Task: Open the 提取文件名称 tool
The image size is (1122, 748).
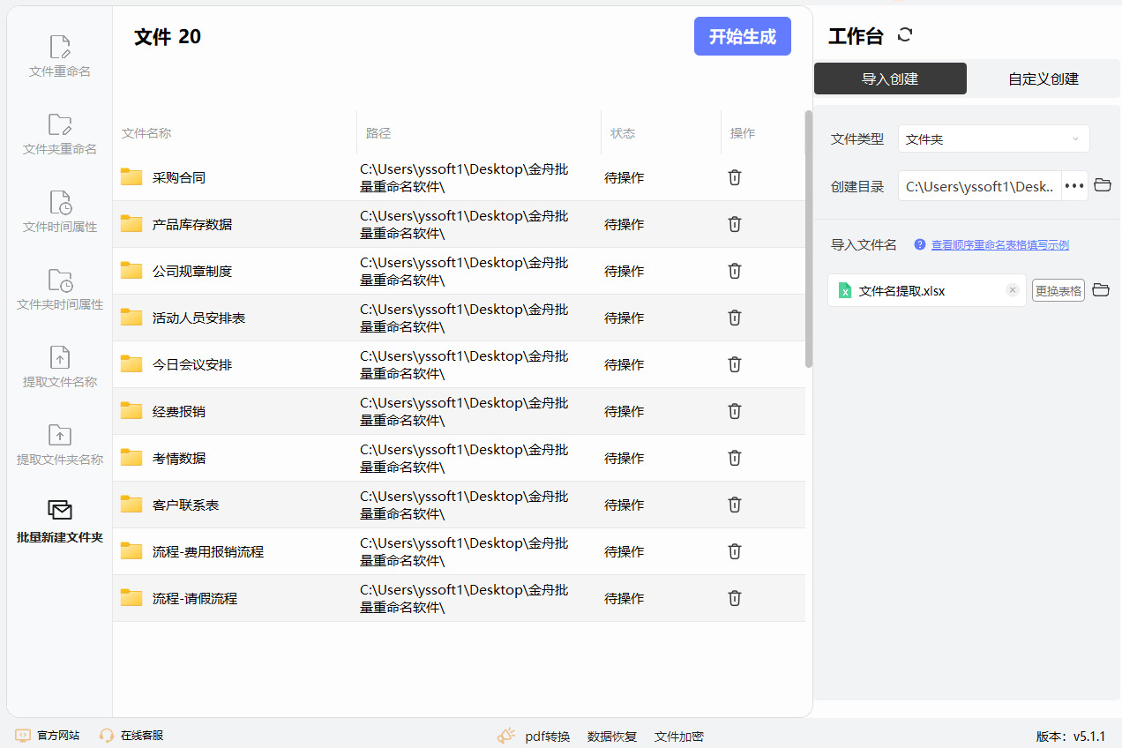Action: (x=60, y=367)
